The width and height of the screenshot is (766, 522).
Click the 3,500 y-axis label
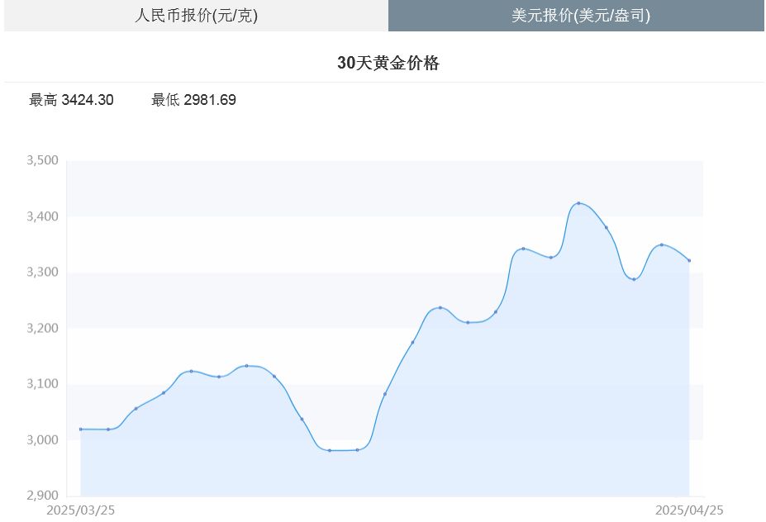coord(42,160)
